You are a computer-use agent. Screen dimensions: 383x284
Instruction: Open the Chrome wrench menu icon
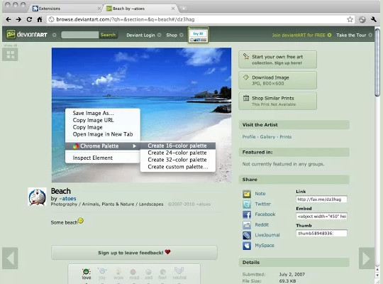374,19
